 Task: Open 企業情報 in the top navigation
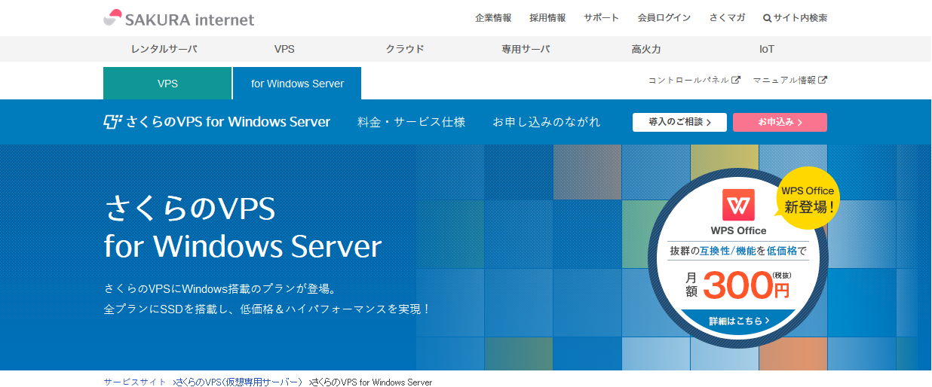point(493,18)
